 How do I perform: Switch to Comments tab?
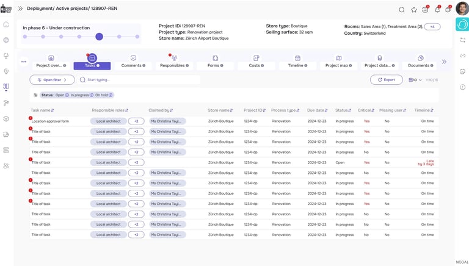[133, 62]
